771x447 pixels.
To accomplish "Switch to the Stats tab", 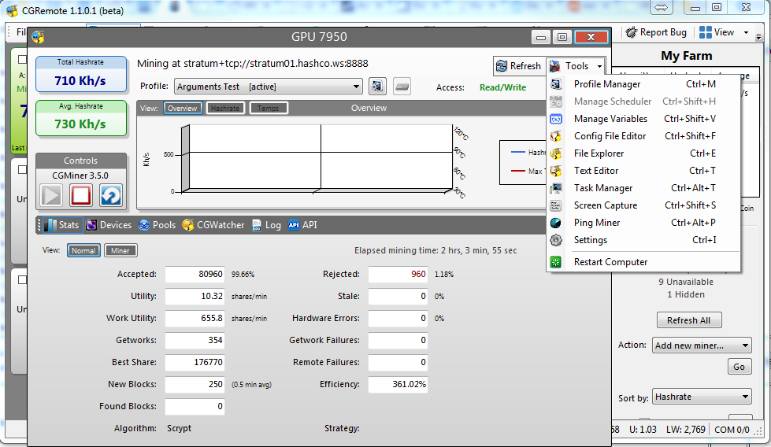I will click(62, 225).
